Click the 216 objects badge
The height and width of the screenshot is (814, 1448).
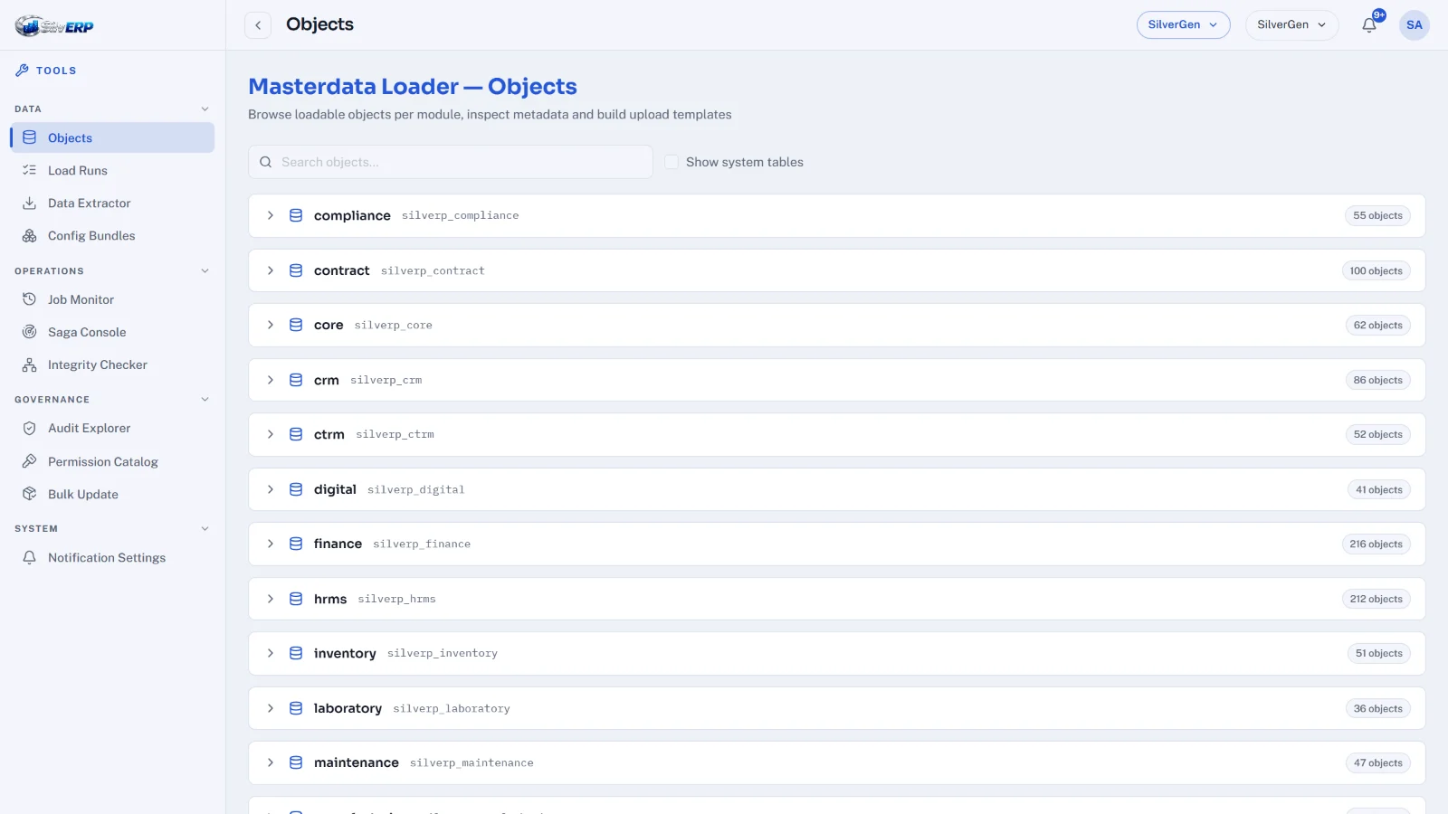pos(1376,544)
